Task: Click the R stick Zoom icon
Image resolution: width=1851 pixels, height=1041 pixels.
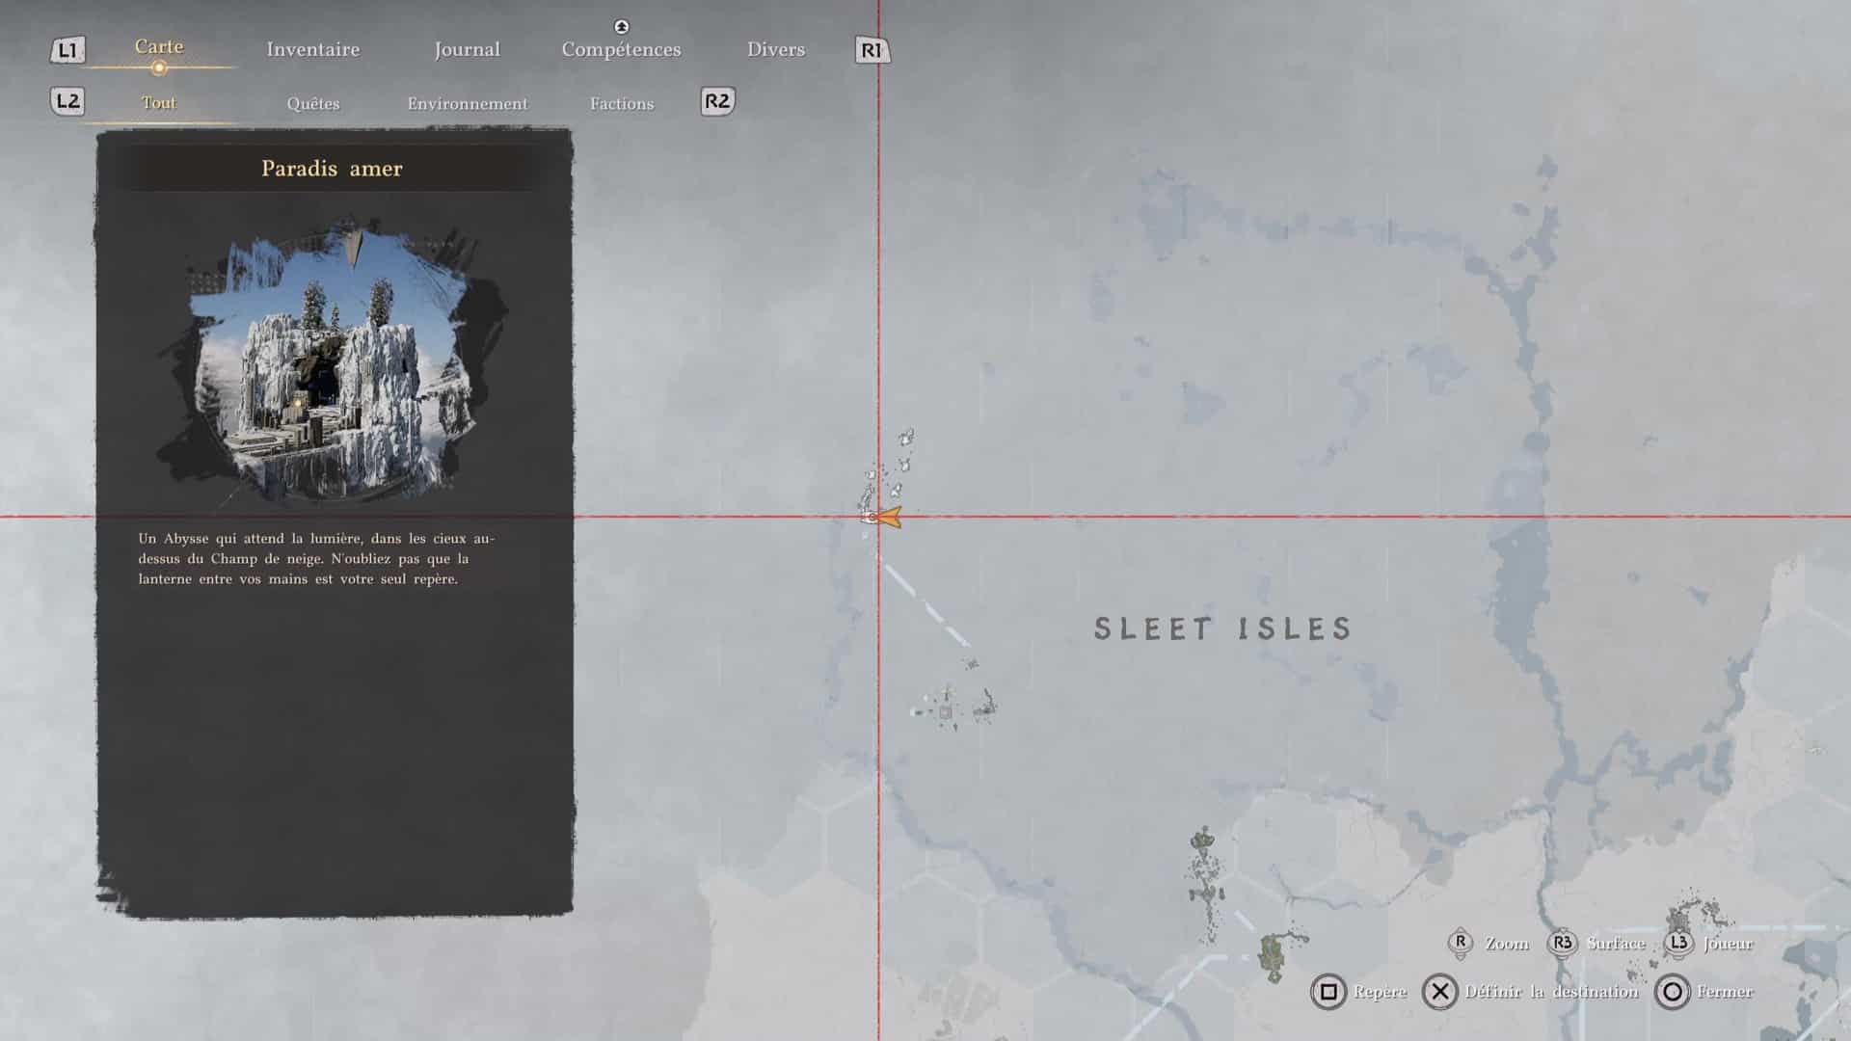Action: coord(1461,943)
